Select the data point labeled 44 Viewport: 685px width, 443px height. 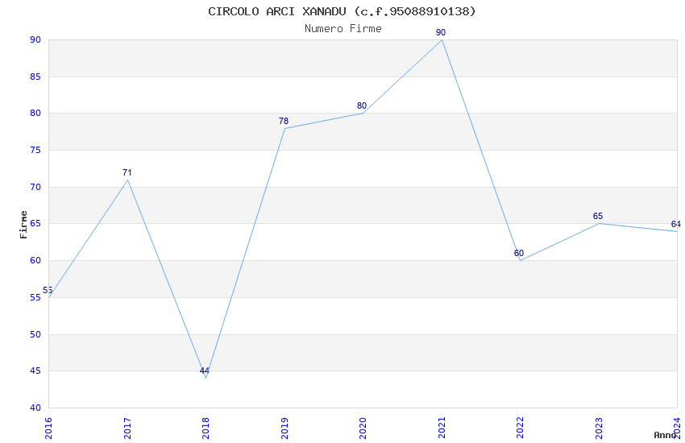click(205, 378)
